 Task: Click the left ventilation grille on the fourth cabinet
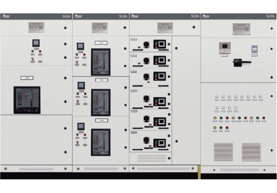click(223, 152)
